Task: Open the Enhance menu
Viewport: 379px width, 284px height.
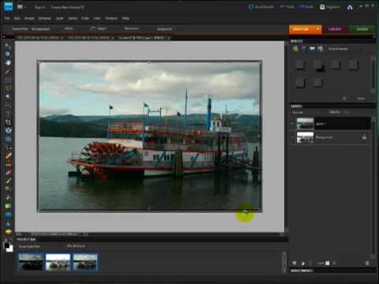Action: point(44,18)
